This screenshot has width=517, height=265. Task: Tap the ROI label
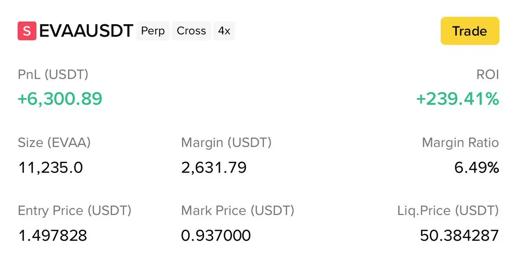pos(488,75)
